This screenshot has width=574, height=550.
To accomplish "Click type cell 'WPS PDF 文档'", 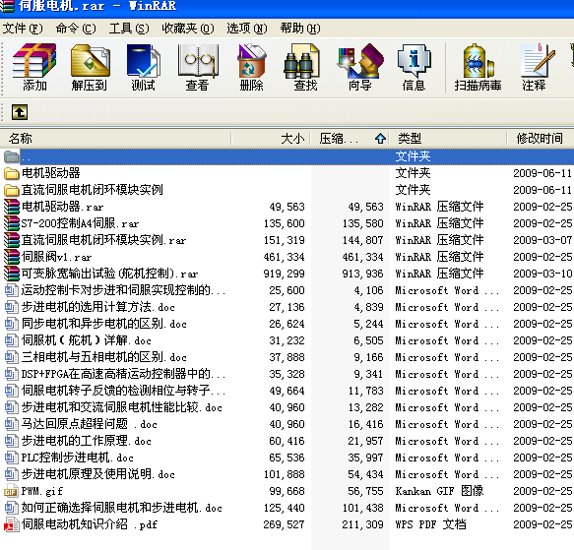I will pyautogui.click(x=430, y=524).
